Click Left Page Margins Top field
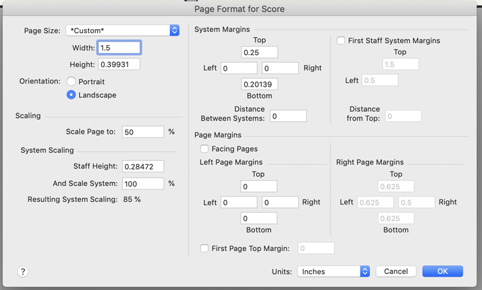The width and height of the screenshot is (482, 290). (x=259, y=187)
